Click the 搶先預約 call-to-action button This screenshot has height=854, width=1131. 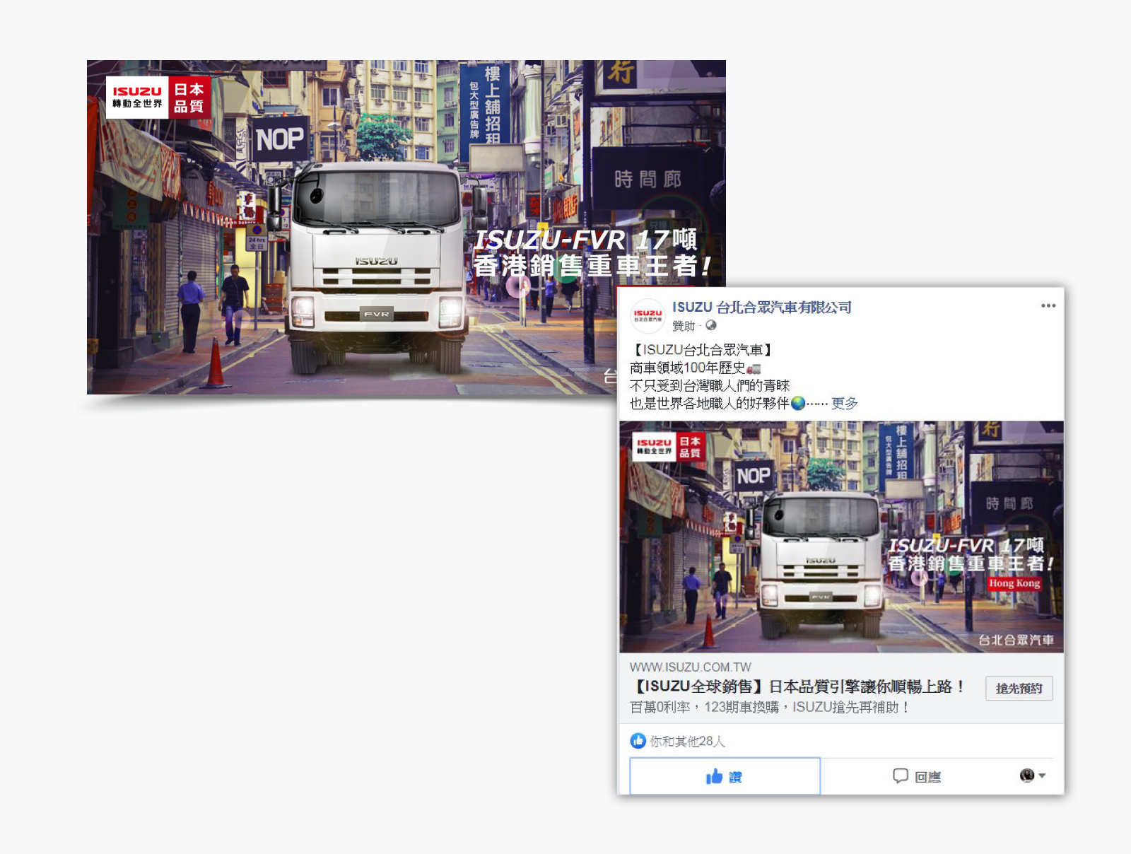click(1019, 688)
